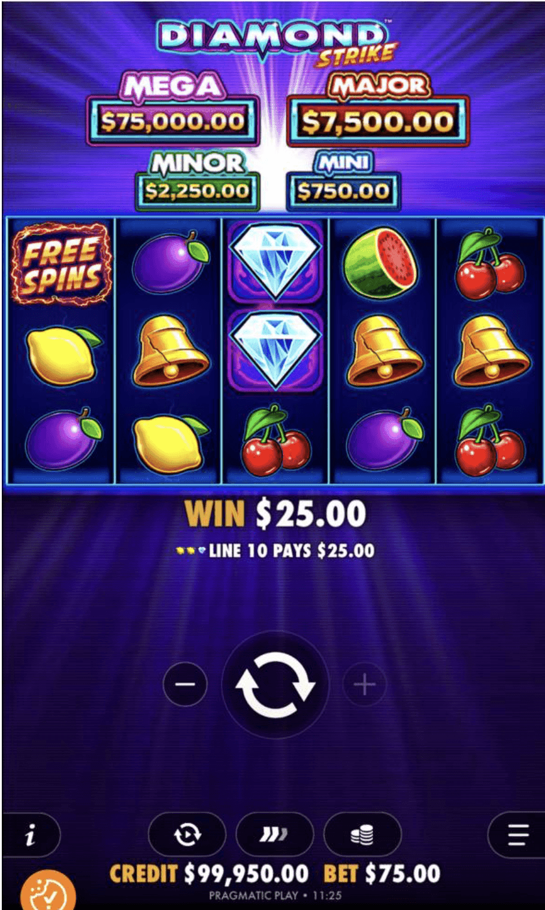Image resolution: width=545 pixels, height=910 pixels.
Task: Click the orange checkmark badge icon
Action: tap(48, 892)
